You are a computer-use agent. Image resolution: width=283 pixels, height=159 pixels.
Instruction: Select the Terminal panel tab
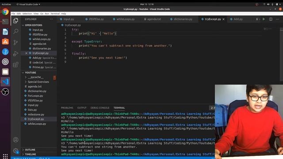pos(119,108)
